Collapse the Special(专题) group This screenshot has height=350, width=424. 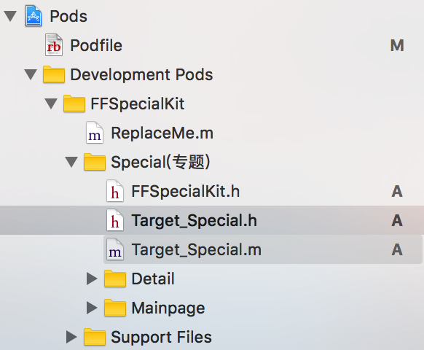(71, 162)
